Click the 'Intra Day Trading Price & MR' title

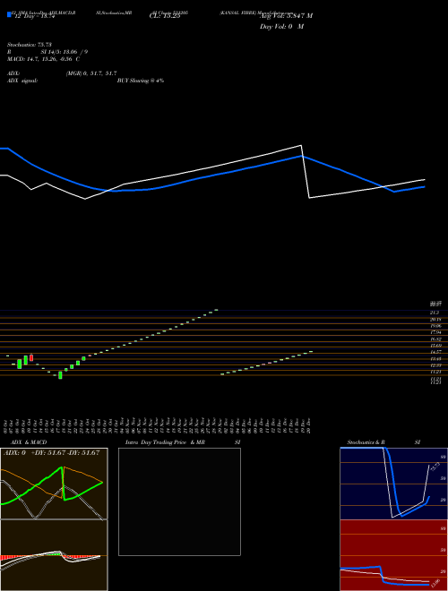165,442
